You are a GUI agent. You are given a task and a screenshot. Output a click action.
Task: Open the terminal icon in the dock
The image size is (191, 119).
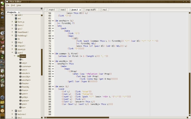(2, 61)
